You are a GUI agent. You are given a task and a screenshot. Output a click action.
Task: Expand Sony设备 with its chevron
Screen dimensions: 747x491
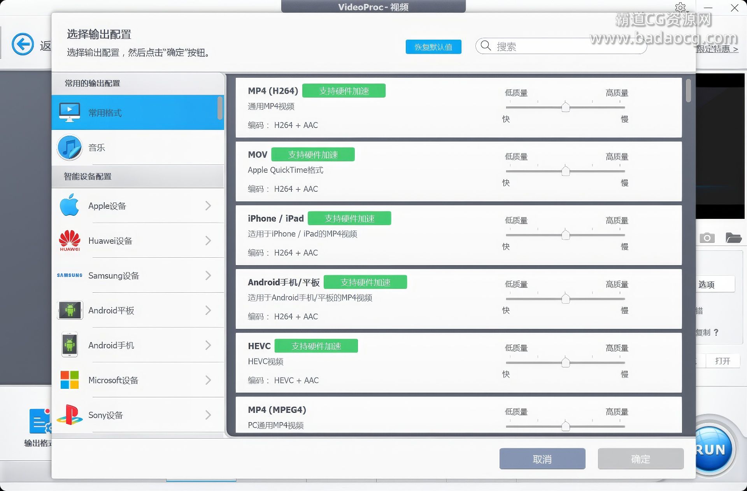pos(208,415)
